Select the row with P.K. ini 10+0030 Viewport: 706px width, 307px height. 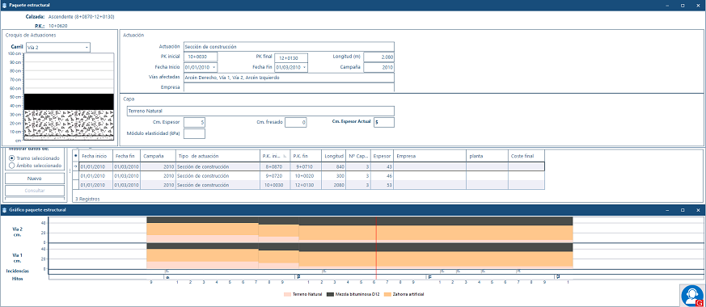pos(311,185)
